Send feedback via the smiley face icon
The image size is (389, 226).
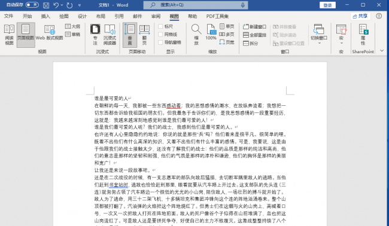[x=379, y=16]
